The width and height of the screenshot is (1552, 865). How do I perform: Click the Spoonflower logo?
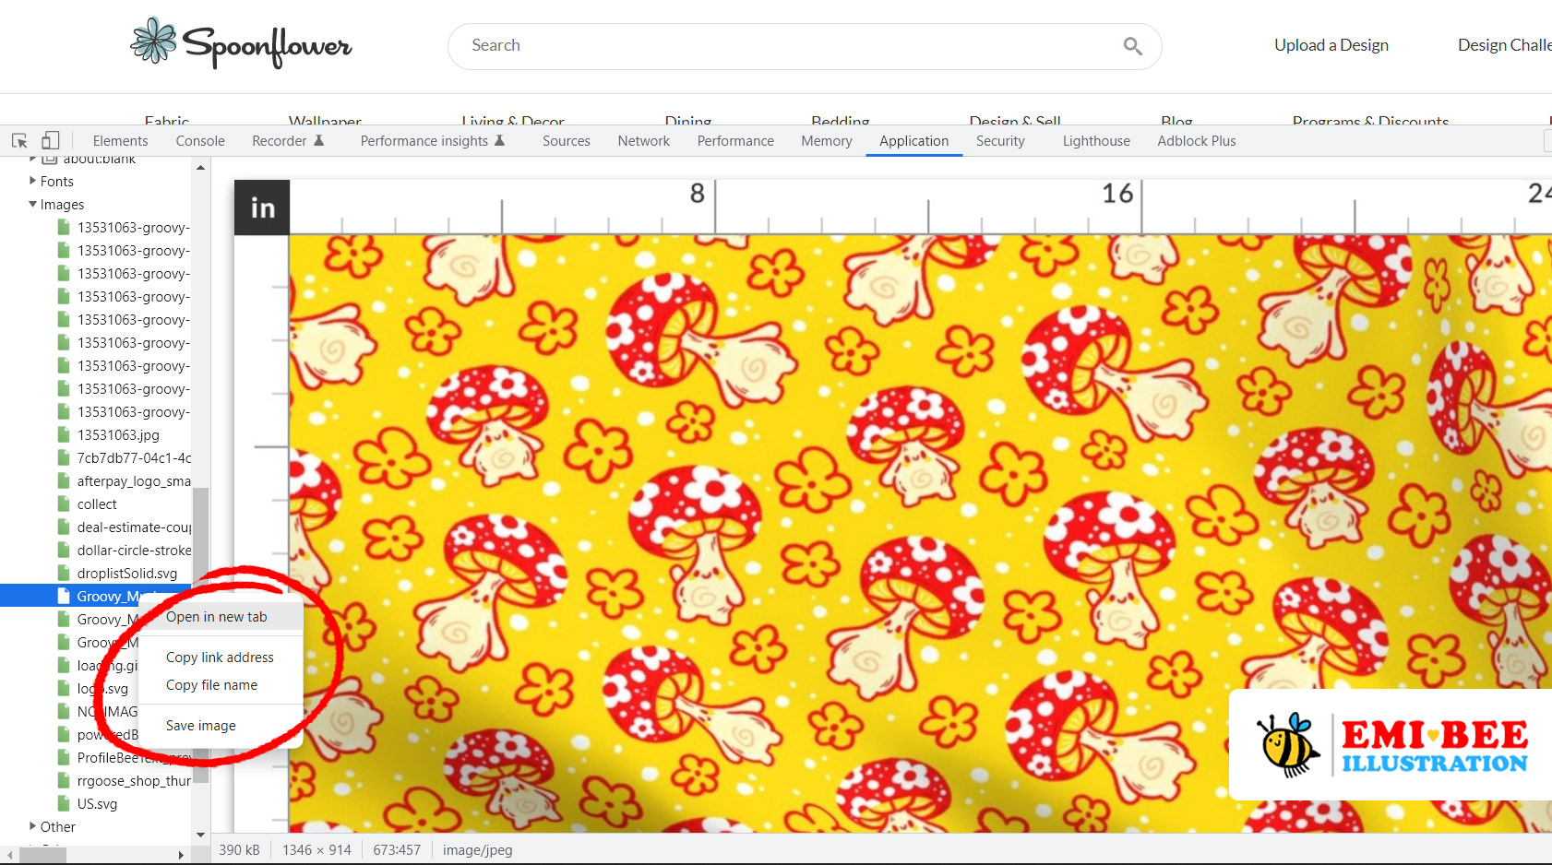(x=241, y=42)
